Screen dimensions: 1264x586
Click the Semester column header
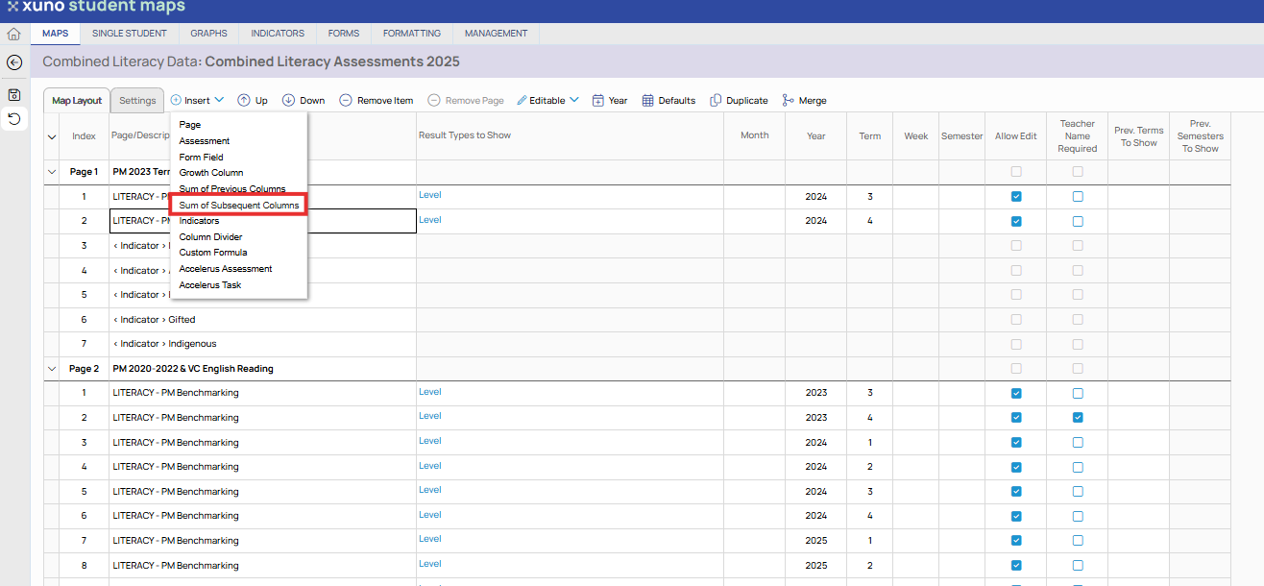[x=961, y=136]
